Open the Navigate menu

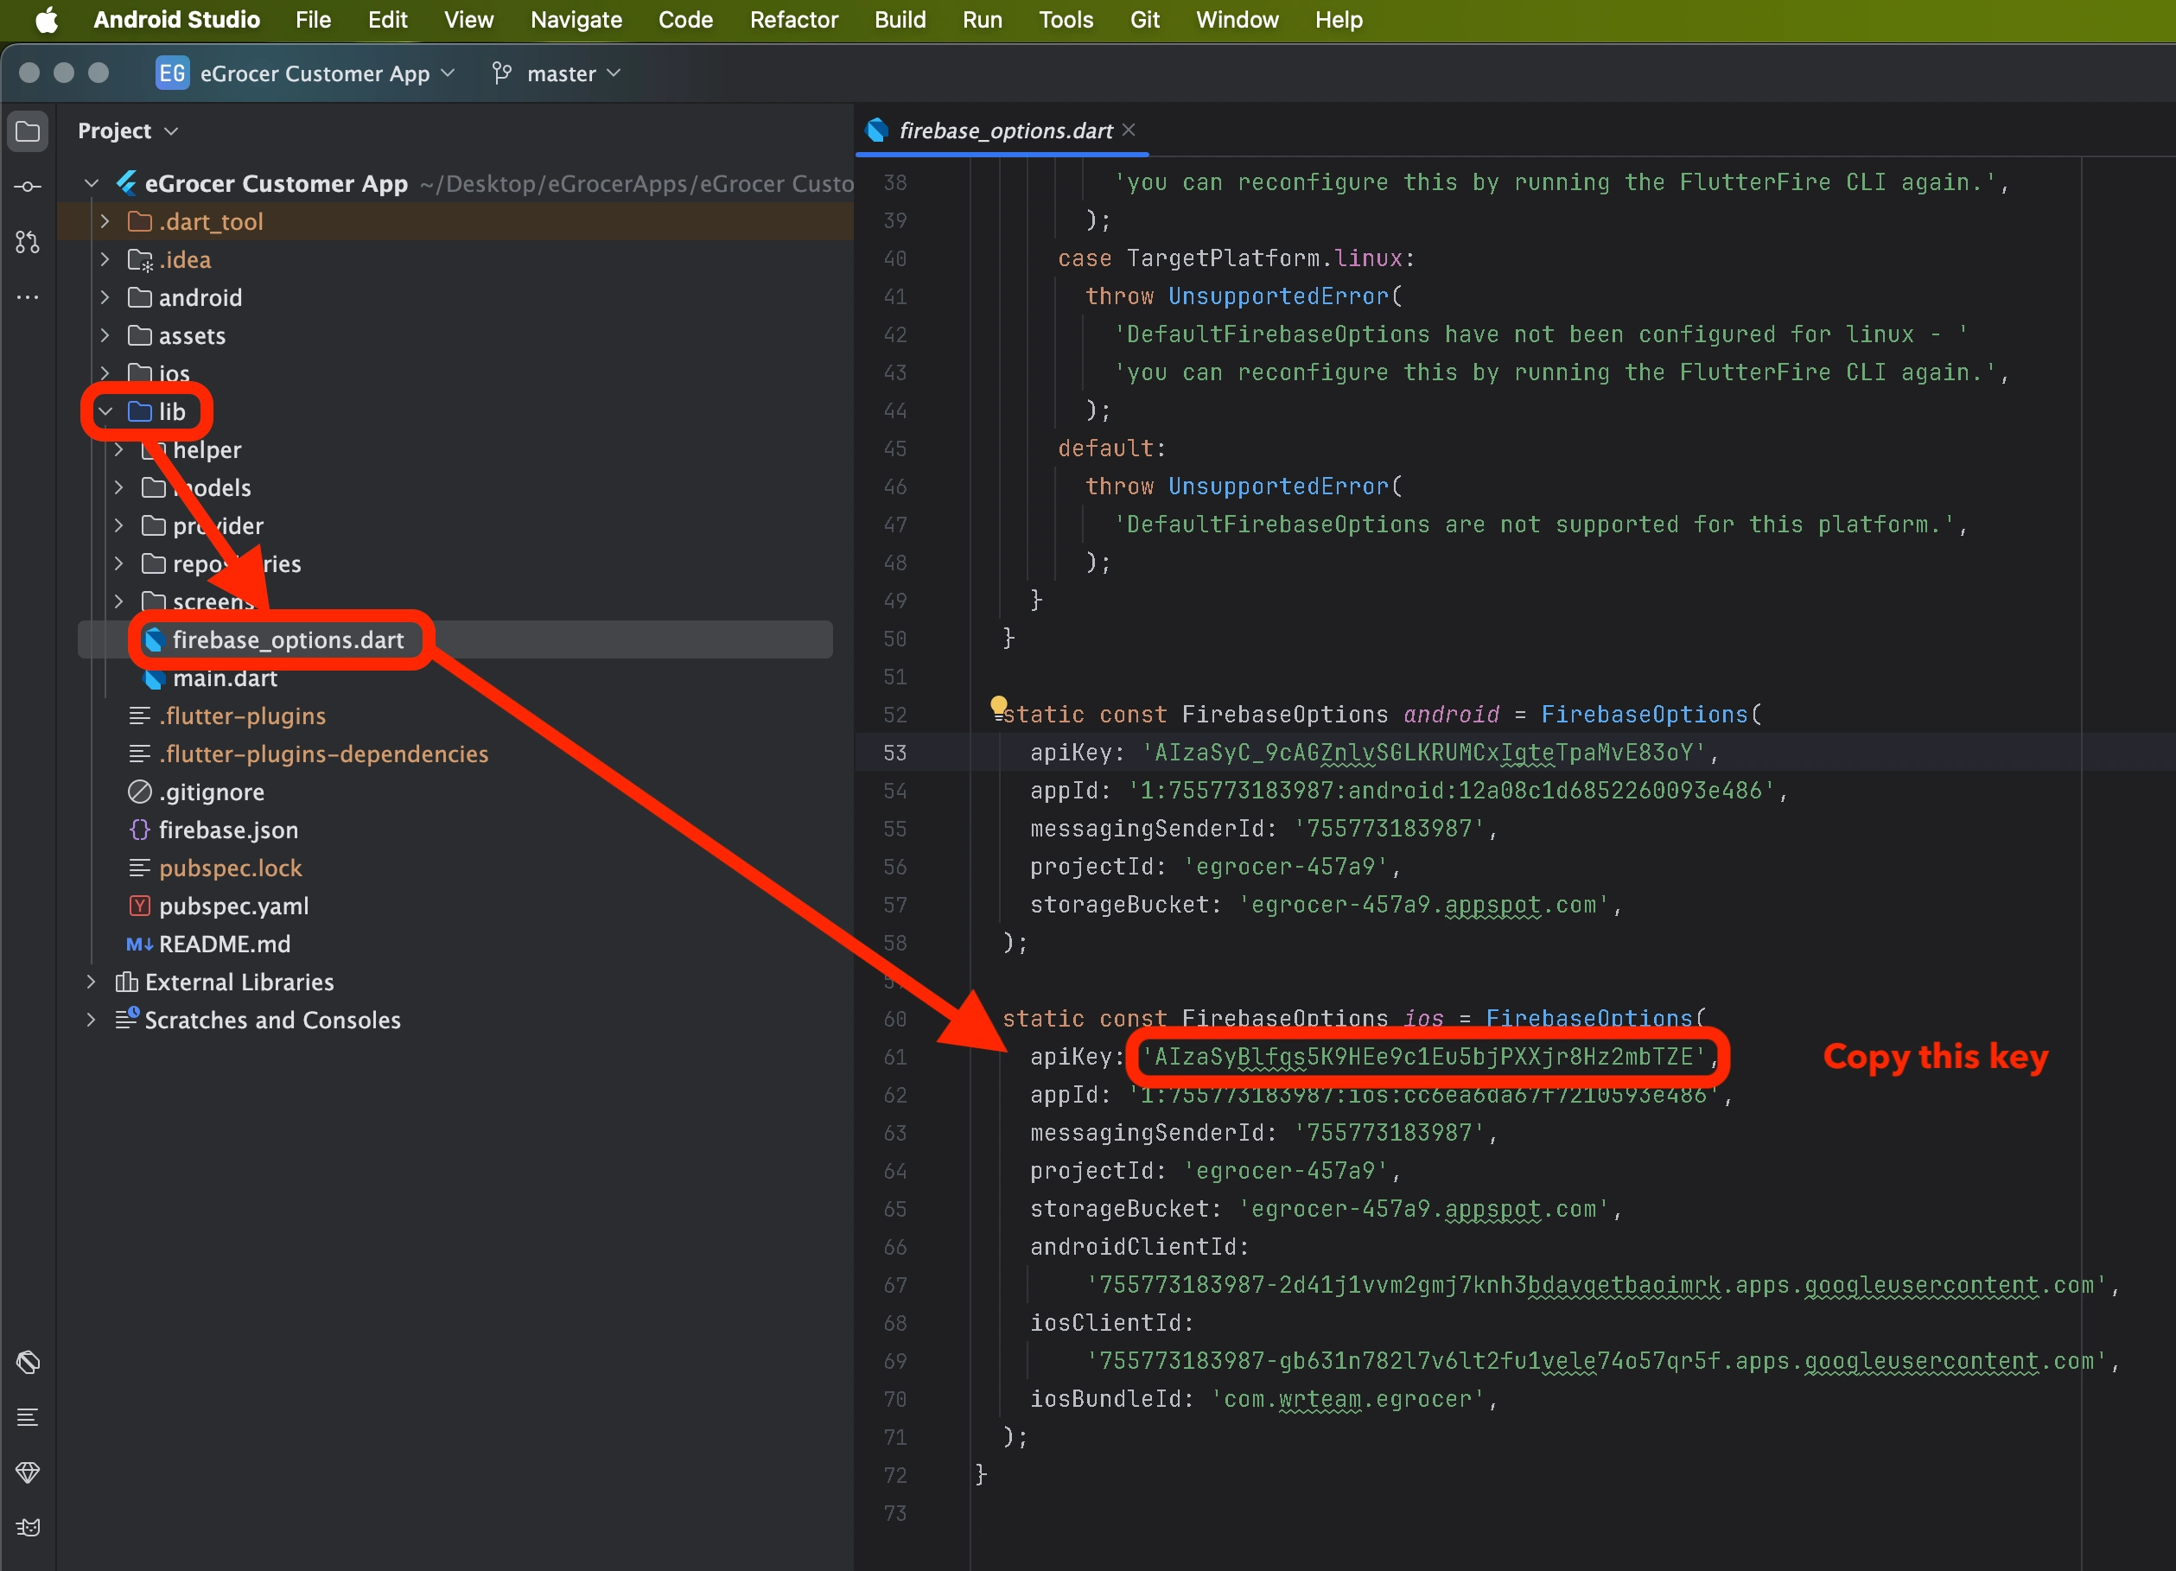pos(576,19)
